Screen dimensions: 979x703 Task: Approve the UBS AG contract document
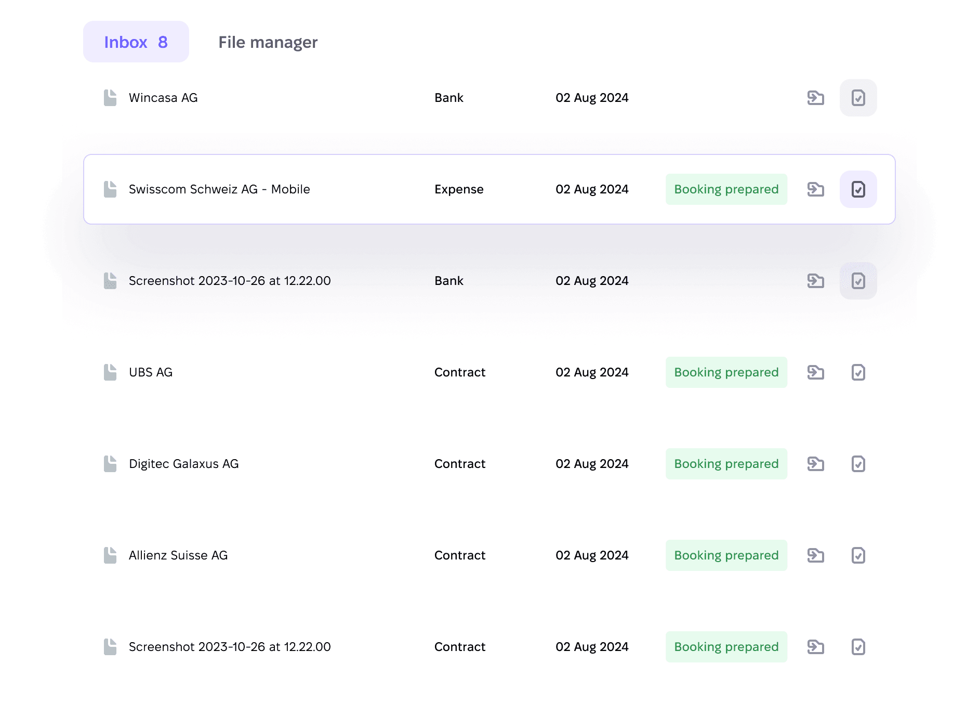[858, 372]
